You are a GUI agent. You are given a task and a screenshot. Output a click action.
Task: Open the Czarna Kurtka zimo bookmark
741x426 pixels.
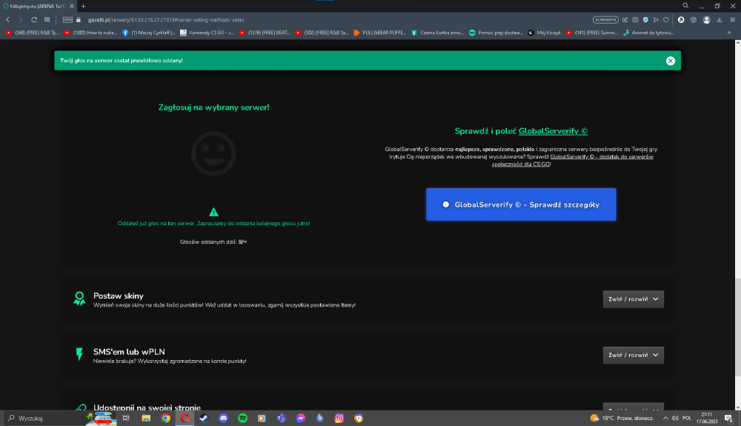pyautogui.click(x=438, y=33)
